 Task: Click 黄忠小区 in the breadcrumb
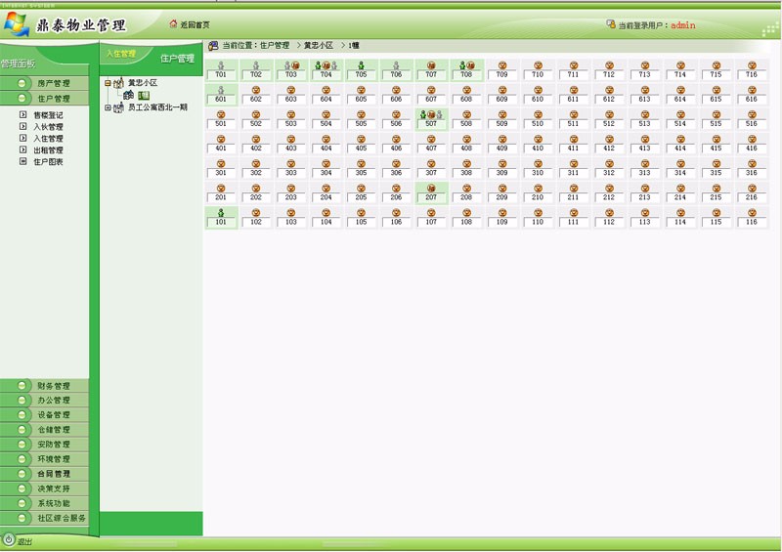(x=318, y=45)
